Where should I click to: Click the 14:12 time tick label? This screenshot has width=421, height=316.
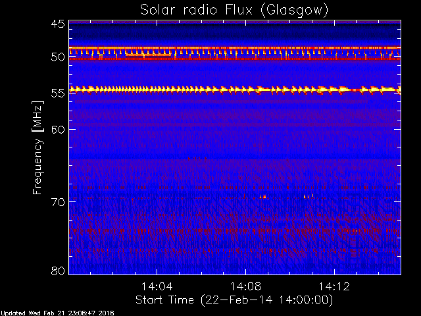click(x=334, y=287)
